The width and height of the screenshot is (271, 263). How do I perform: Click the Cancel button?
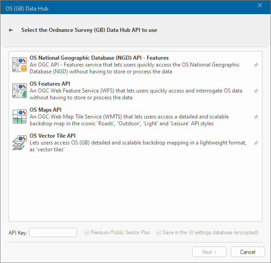click(248, 252)
